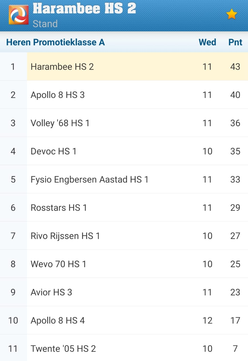Tap Fysio Engbersen Aastad HS 1
Screen dimensions: 248x361
click(89, 179)
